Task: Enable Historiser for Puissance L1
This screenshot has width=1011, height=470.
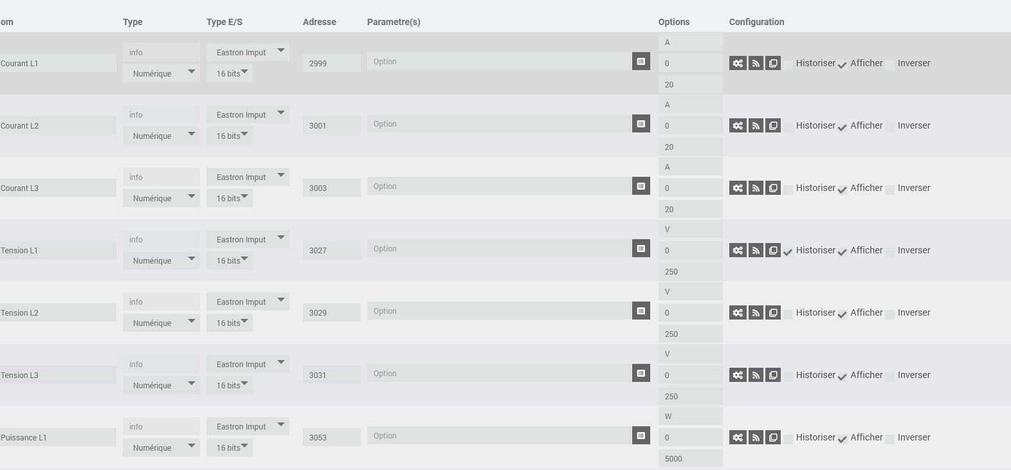Action: (x=788, y=439)
